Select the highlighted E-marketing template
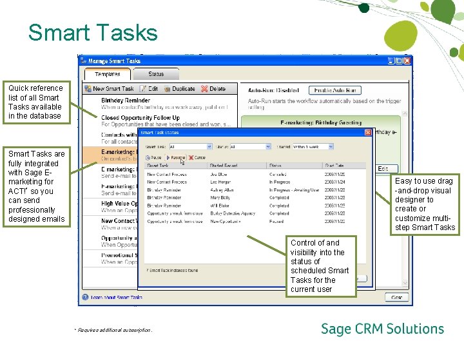The height and width of the screenshot is (348, 464). (x=110, y=155)
